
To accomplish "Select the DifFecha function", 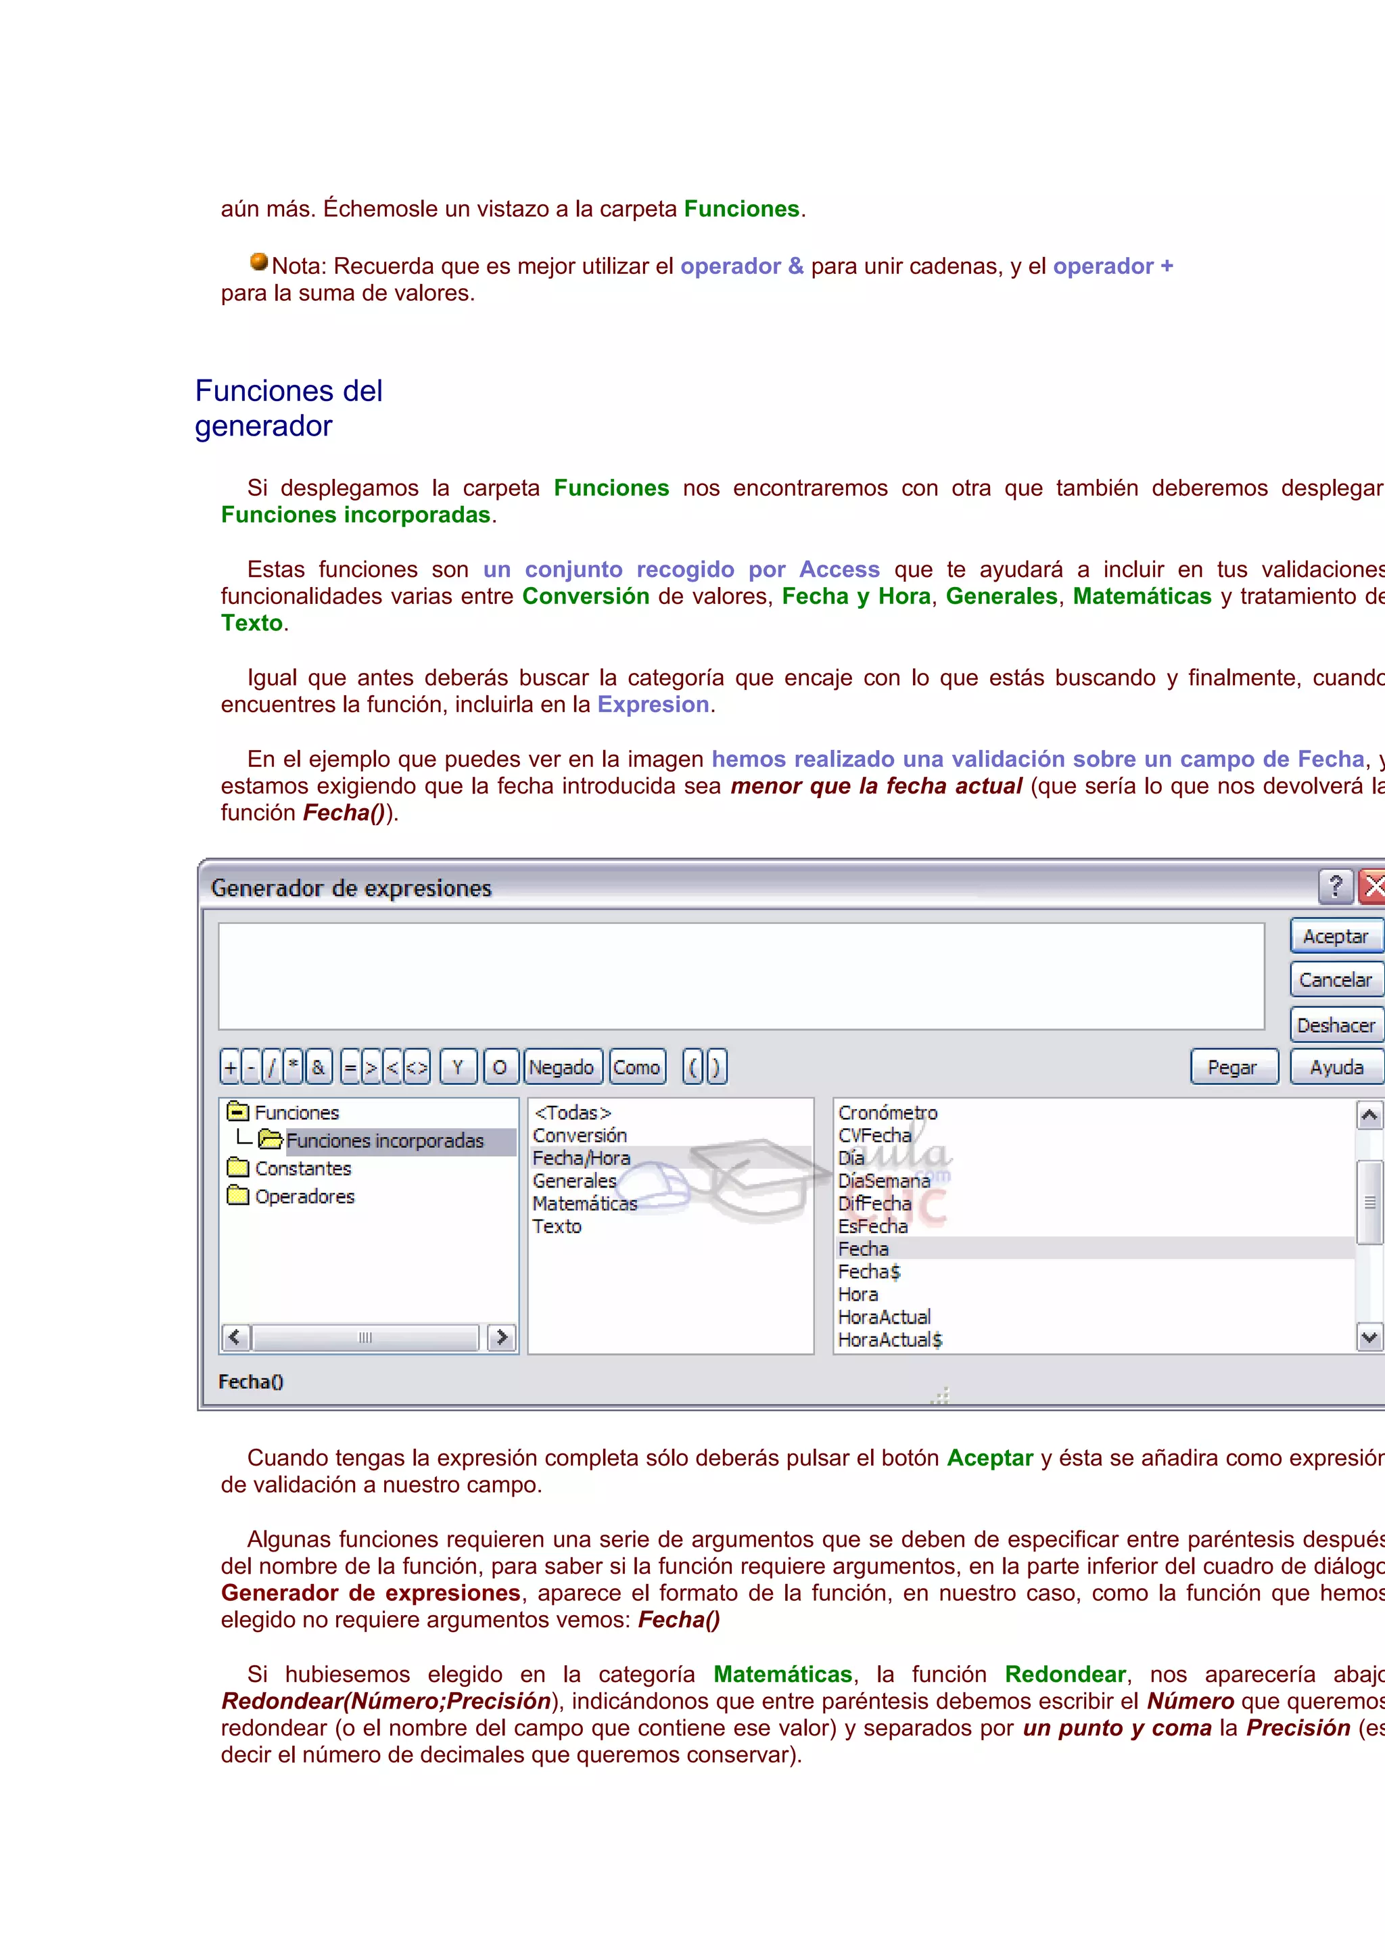I will point(874,1203).
